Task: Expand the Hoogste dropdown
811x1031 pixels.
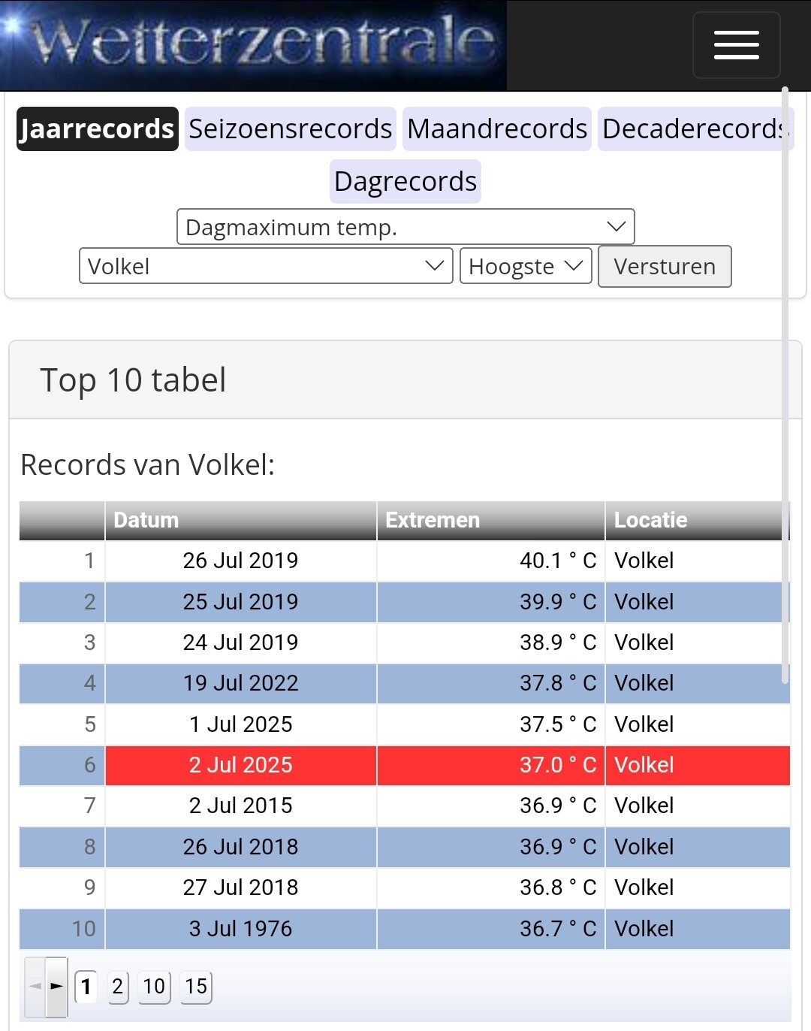Action: pyautogui.click(x=526, y=266)
